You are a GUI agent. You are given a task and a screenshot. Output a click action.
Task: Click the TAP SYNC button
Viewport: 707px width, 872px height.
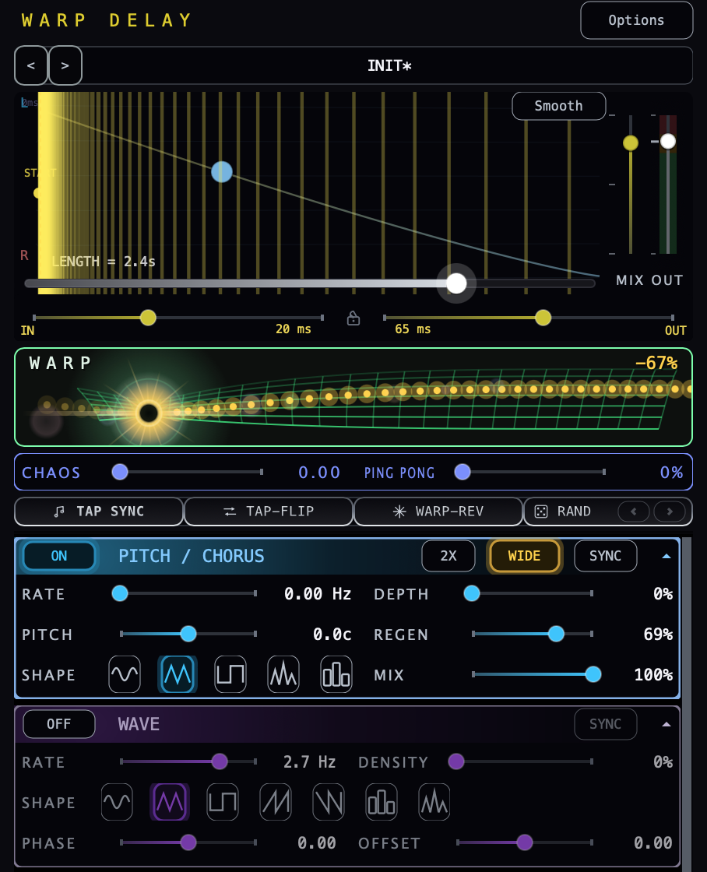coord(99,511)
